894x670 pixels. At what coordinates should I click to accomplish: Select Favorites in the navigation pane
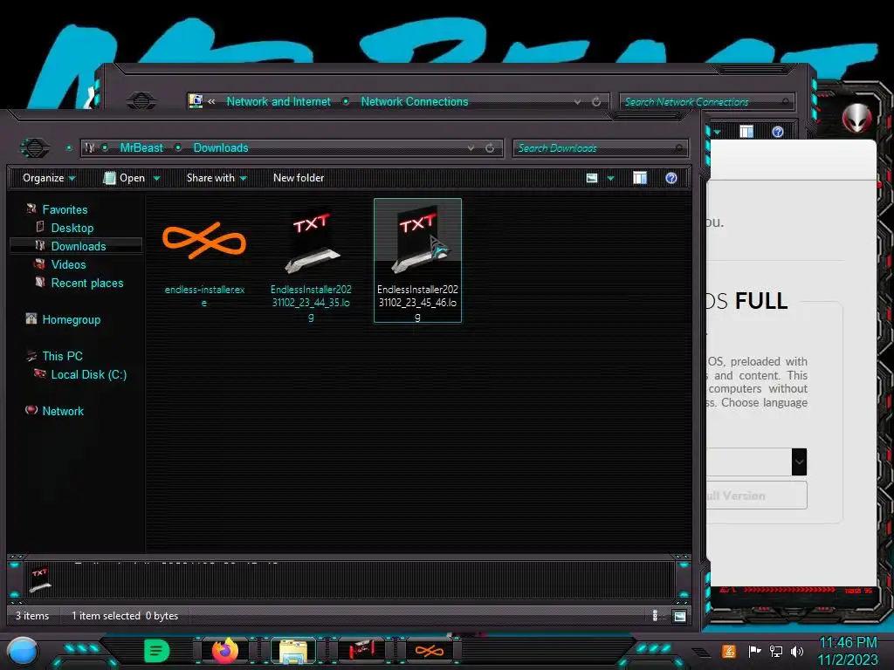[x=65, y=209]
